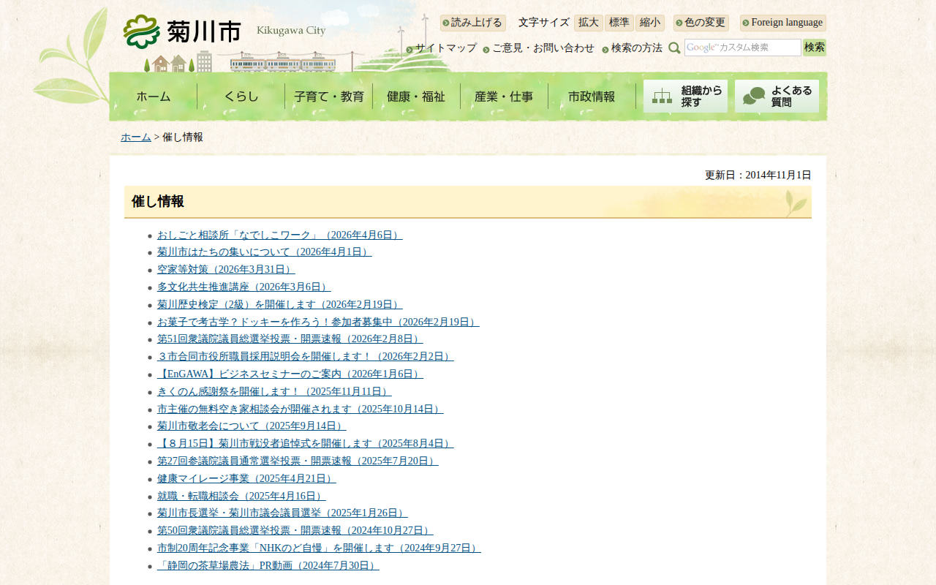The width and height of the screenshot is (936, 585).
Task: Open 第27回参議院議員通常選挙 link
Action: pos(298,461)
